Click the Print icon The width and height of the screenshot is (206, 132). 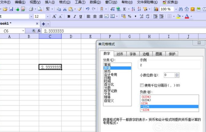(x=31, y=9)
